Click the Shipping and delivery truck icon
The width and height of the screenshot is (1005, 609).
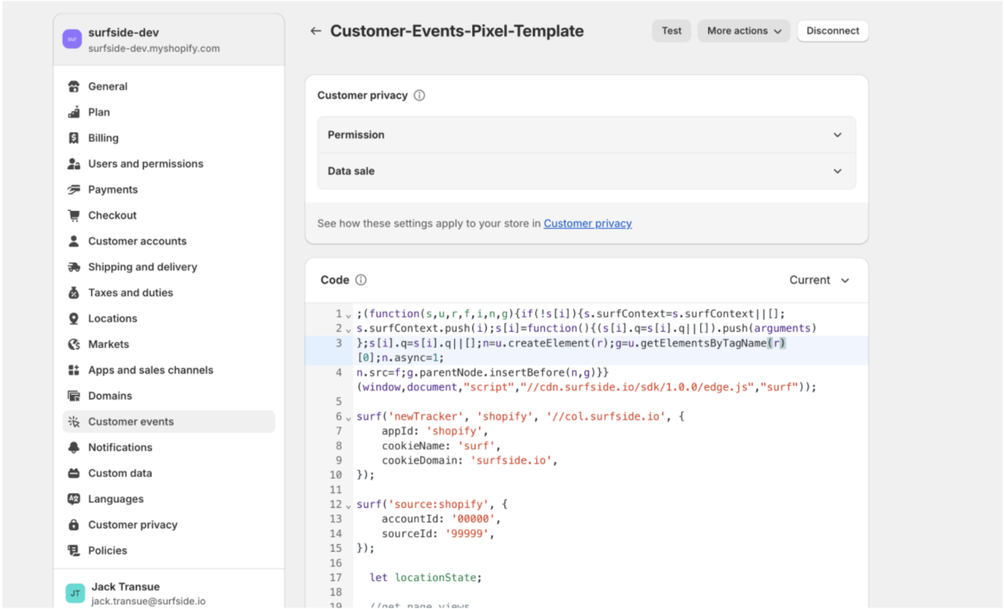(x=74, y=267)
